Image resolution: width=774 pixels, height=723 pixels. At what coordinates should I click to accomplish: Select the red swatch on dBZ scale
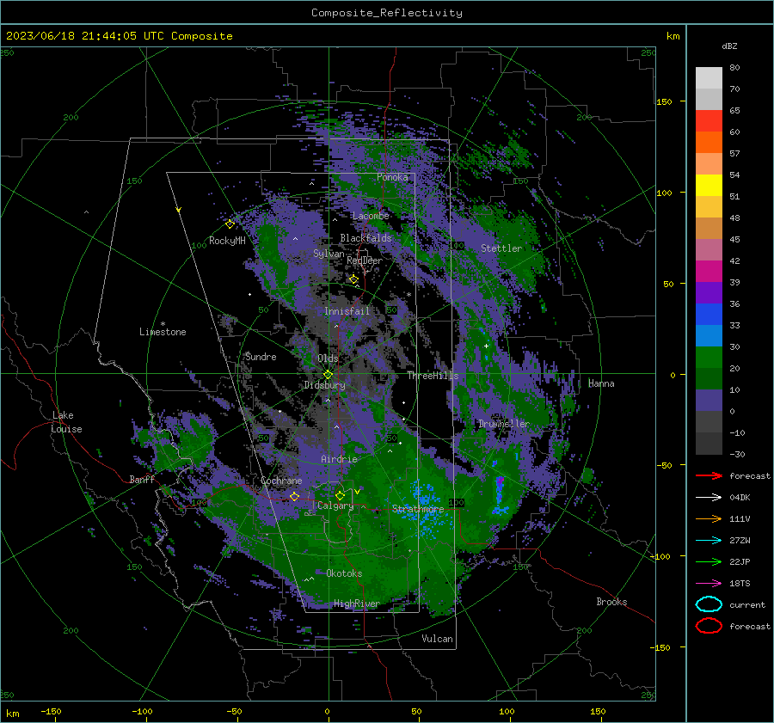point(709,121)
